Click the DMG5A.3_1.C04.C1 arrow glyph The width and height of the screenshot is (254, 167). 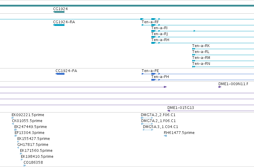pos(148,130)
